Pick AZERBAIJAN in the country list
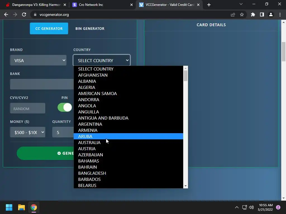The width and height of the screenshot is (286, 214). coord(128,155)
